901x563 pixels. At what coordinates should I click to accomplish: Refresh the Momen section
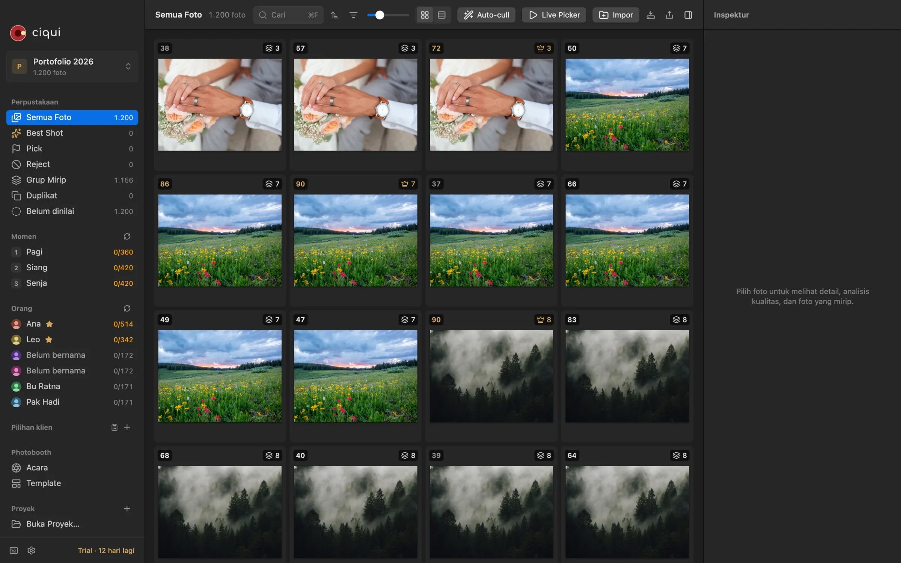coord(127,236)
